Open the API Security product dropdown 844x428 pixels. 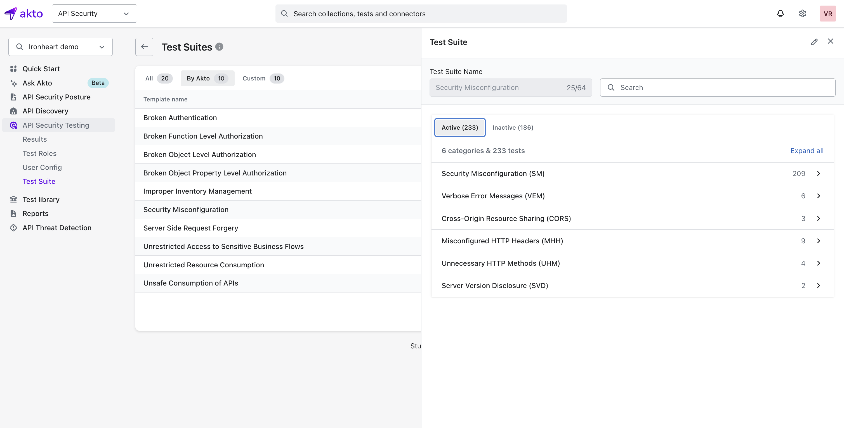(x=94, y=13)
